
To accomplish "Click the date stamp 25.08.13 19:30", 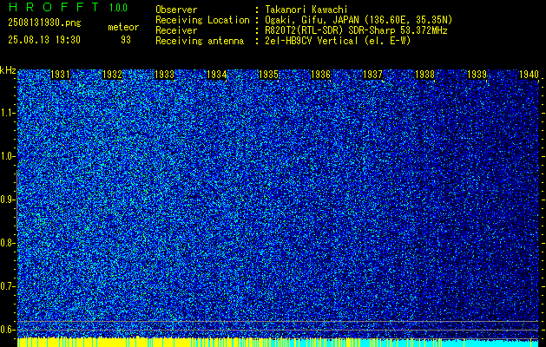I will point(44,40).
